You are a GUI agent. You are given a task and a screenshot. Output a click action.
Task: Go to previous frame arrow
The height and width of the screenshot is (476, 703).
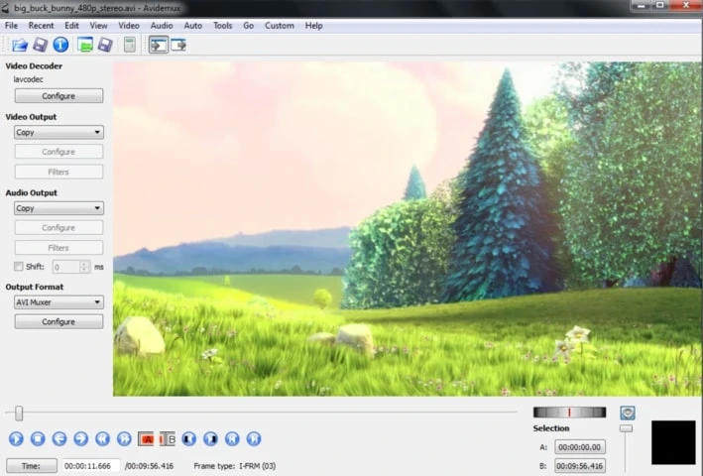click(x=59, y=438)
